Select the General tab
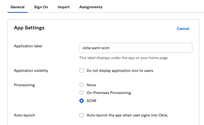This screenshot has width=204, height=125. [x=17, y=7]
